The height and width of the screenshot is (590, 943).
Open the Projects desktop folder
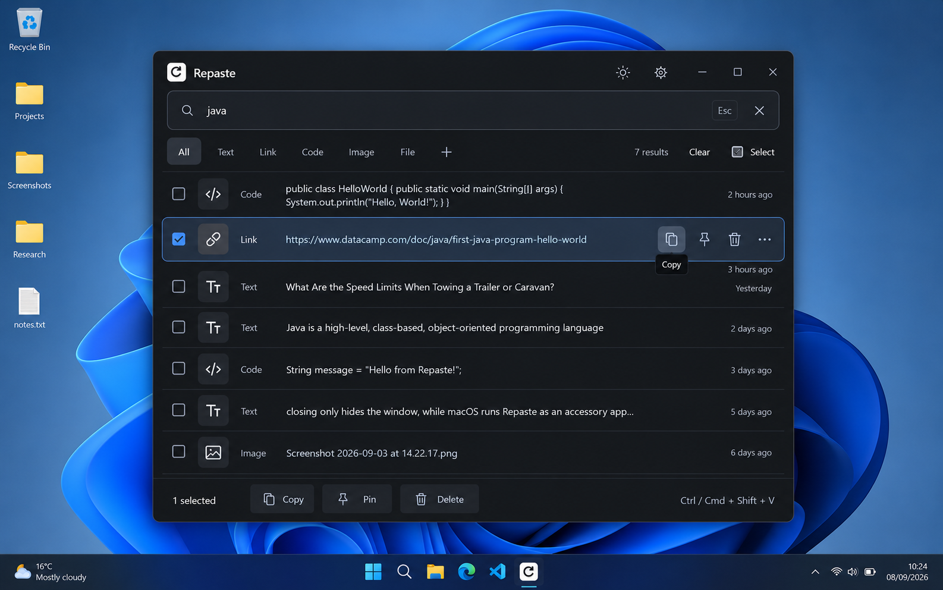click(29, 101)
